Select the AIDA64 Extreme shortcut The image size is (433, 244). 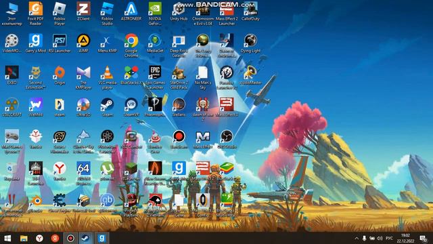tap(83, 174)
